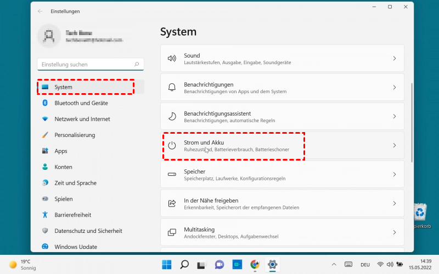Viewport: 439px width, 274px height.
Task: Expand the Multitasking row chevron
Action: [394, 232]
